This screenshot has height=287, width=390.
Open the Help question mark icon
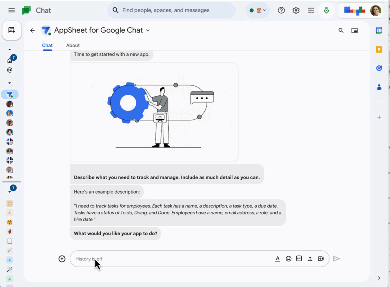281,10
